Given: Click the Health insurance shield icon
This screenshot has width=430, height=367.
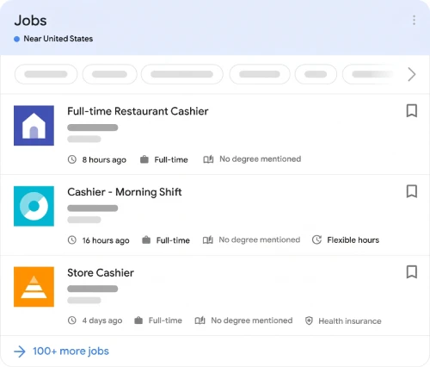Looking at the screenshot, I should click(x=309, y=320).
